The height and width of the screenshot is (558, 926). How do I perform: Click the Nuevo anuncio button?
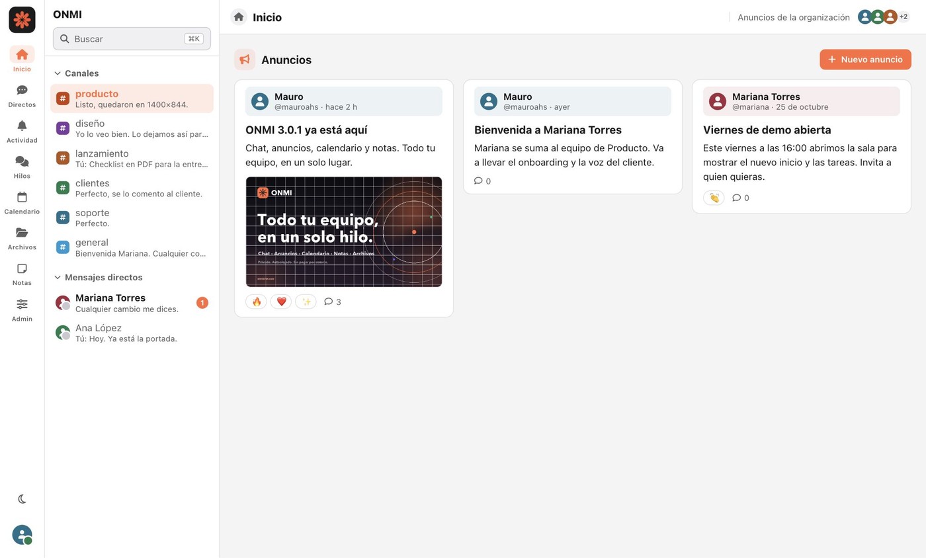click(865, 60)
